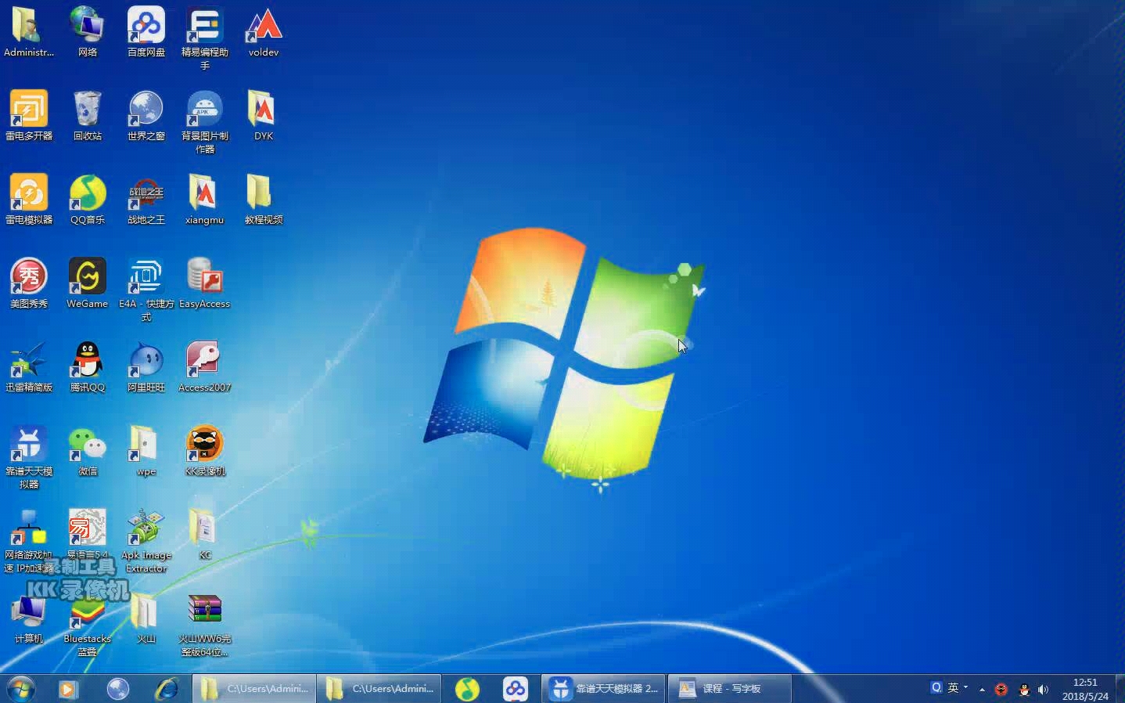Switch to the 课程 - 写字板 taskbar window
The image size is (1125, 703).
tap(730, 689)
